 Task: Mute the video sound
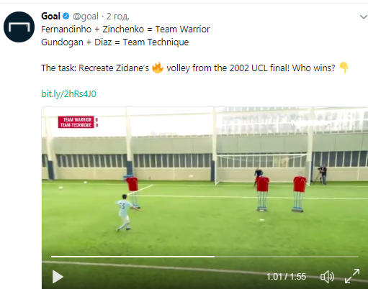tap(327, 277)
